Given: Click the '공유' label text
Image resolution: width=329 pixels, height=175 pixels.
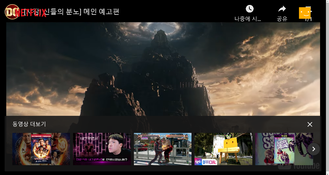Looking at the screenshot, I should point(282,19).
